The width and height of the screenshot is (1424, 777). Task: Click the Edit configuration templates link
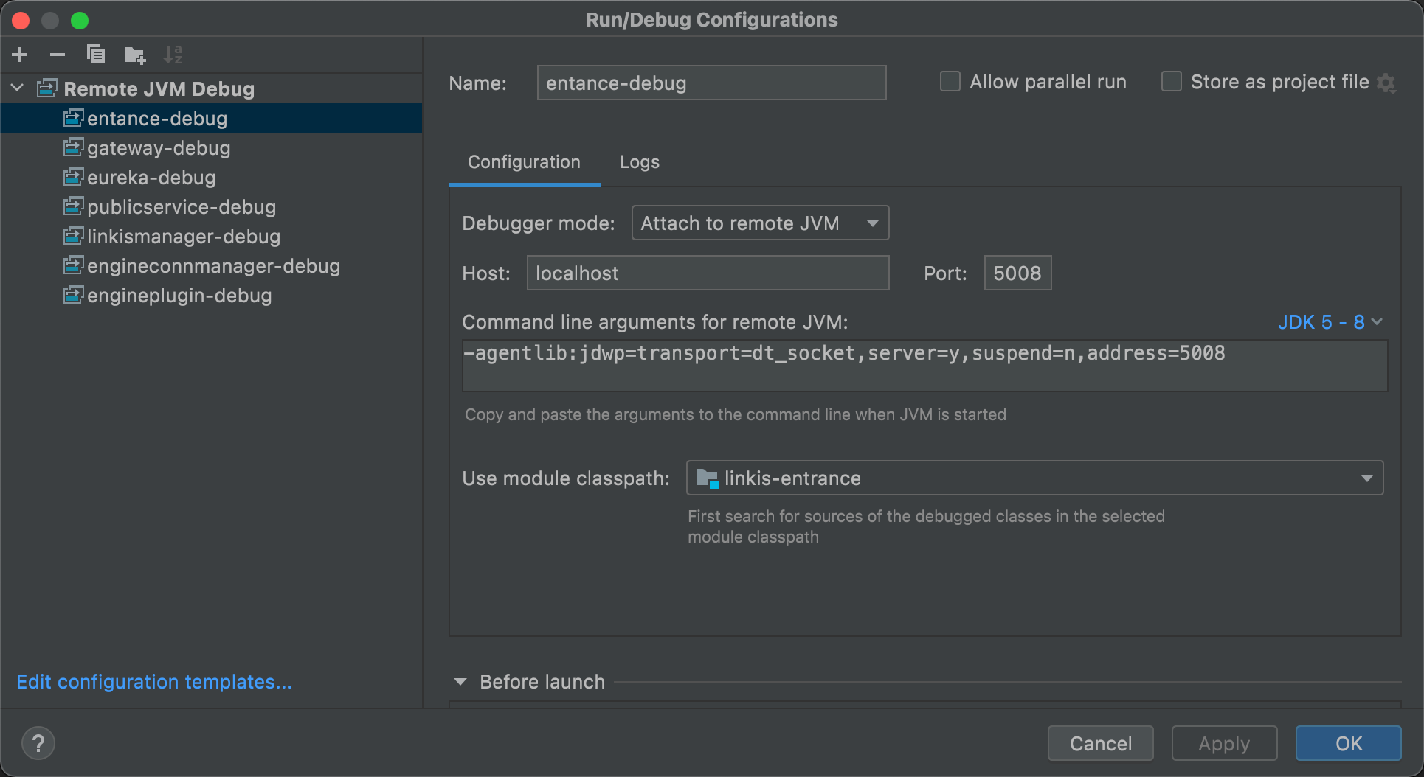point(154,682)
